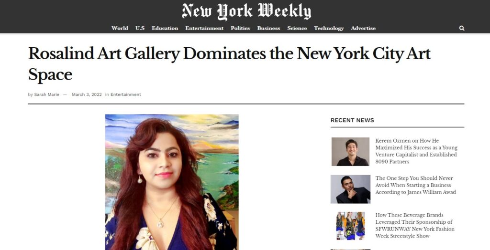This screenshot has height=250, width=490.
Task: Click the Advertise nav link
Action: coord(363,28)
